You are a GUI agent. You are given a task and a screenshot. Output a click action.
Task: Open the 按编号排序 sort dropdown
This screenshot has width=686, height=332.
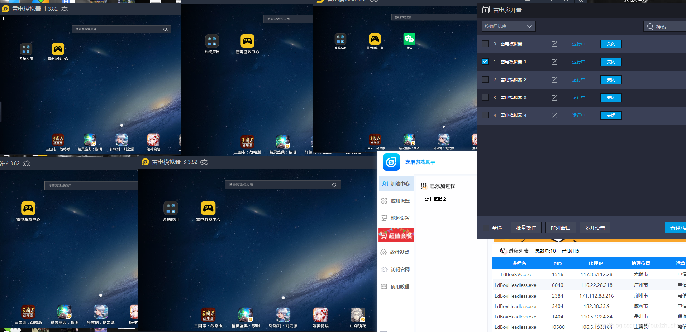[x=509, y=26]
